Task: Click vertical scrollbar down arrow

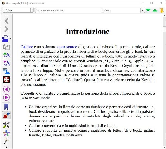Action: tap(164, 147)
